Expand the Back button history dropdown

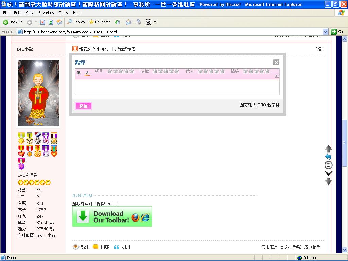tap(22, 22)
